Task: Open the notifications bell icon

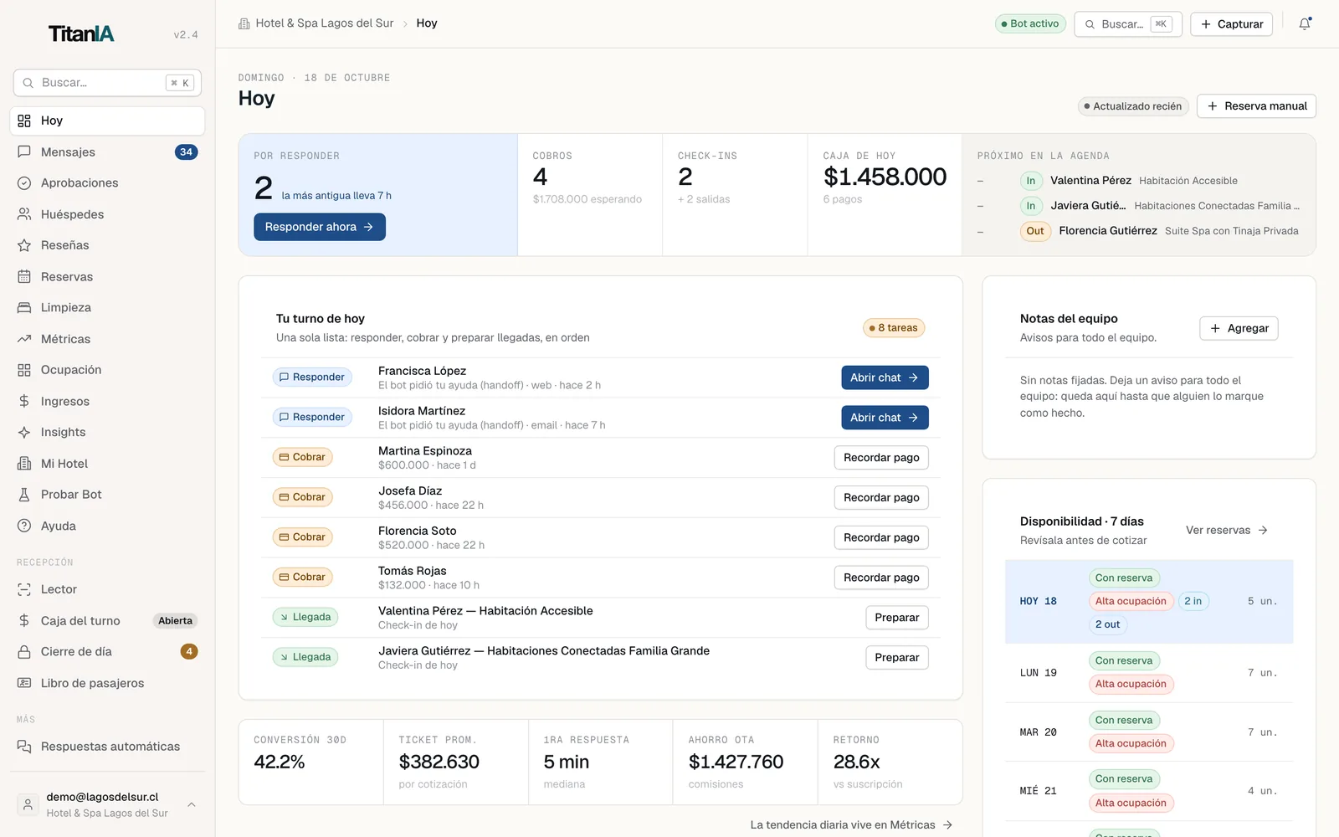Action: tap(1305, 24)
